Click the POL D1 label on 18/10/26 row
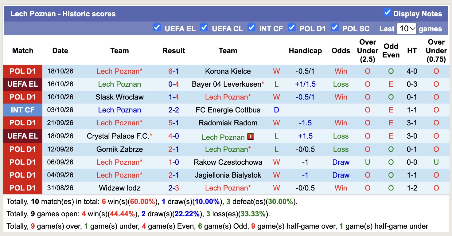This screenshot has width=452, height=236. pyautogui.click(x=23, y=71)
